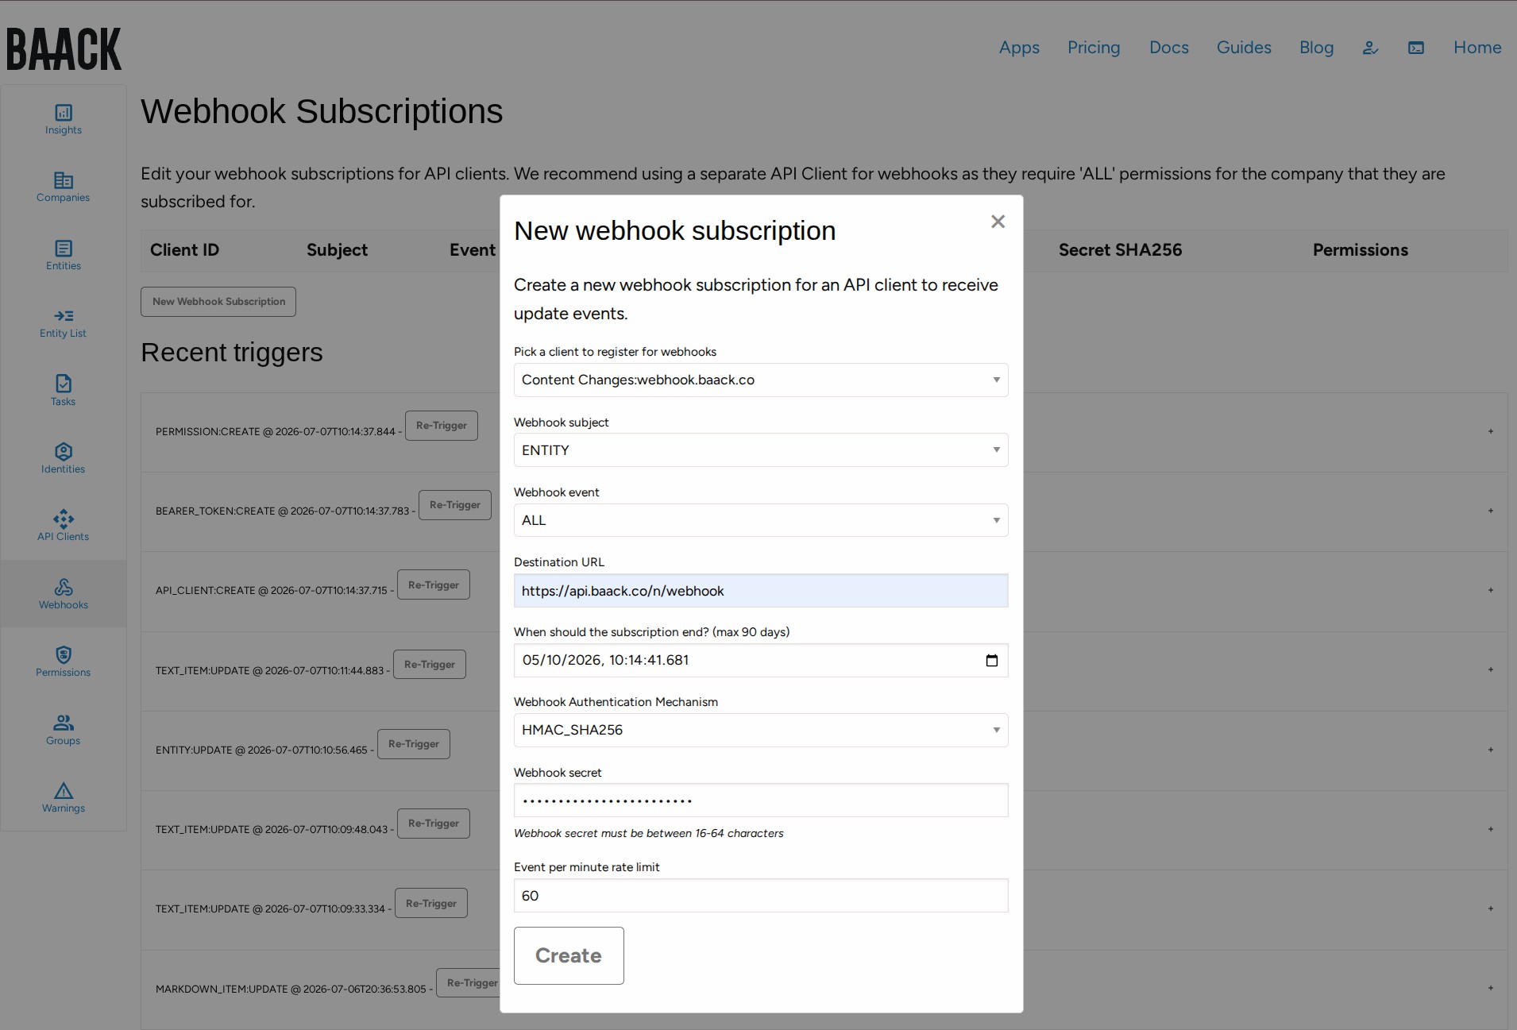This screenshot has width=1517, height=1030.
Task: Open the Webhook event dropdown
Action: click(x=761, y=520)
